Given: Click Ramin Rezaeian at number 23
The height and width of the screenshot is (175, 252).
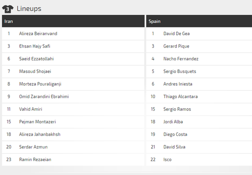Looking at the screenshot, I should 35,160.
